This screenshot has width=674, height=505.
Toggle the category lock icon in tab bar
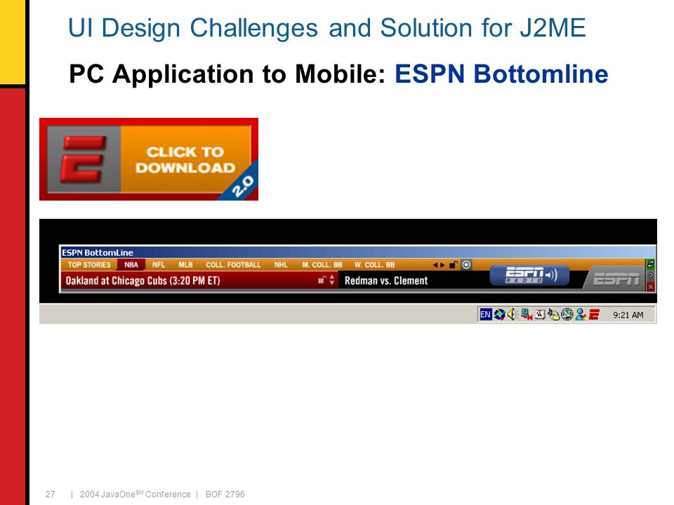453,264
